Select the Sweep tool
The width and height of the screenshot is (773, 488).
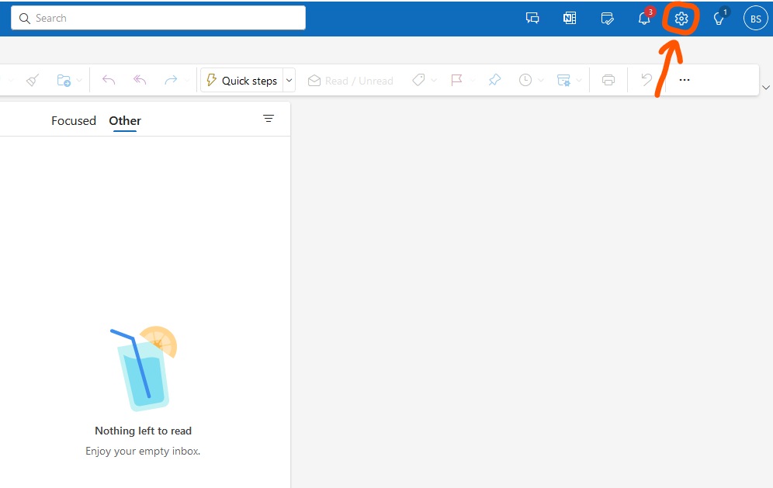pos(32,80)
